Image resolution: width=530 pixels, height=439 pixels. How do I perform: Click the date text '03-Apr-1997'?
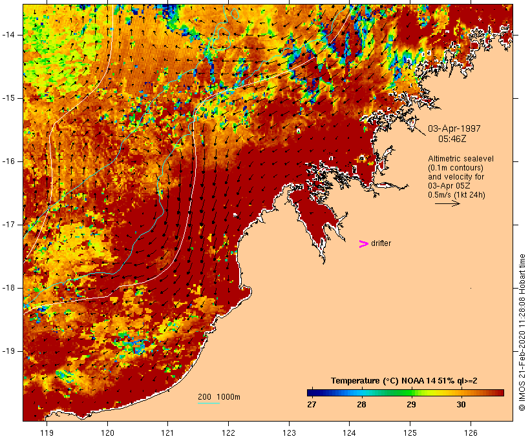[454, 128]
